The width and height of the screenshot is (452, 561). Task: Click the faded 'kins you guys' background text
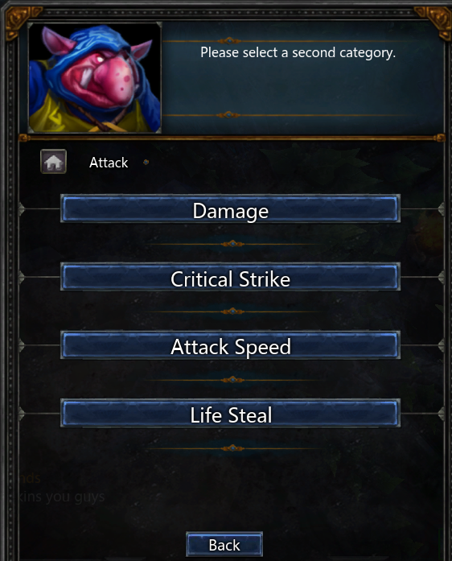(x=61, y=497)
